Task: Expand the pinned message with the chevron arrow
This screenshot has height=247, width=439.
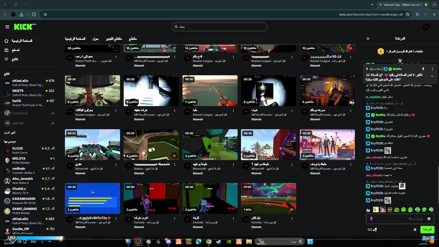Action: tap(432, 77)
